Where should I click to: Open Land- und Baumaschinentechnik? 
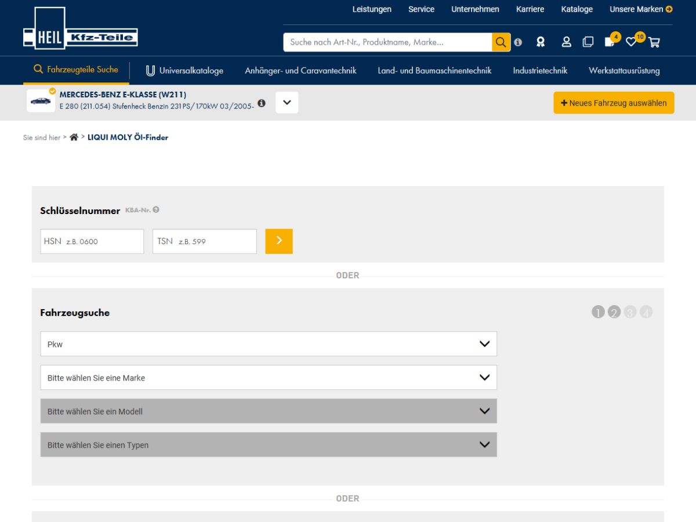coord(434,71)
